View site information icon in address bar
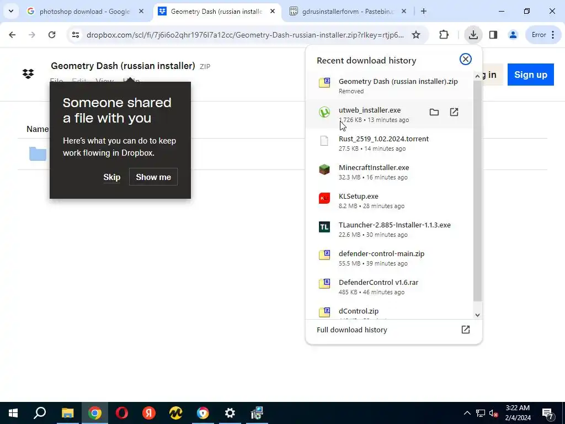Viewport: 565px width, 424px height. [x=75, y=35]
